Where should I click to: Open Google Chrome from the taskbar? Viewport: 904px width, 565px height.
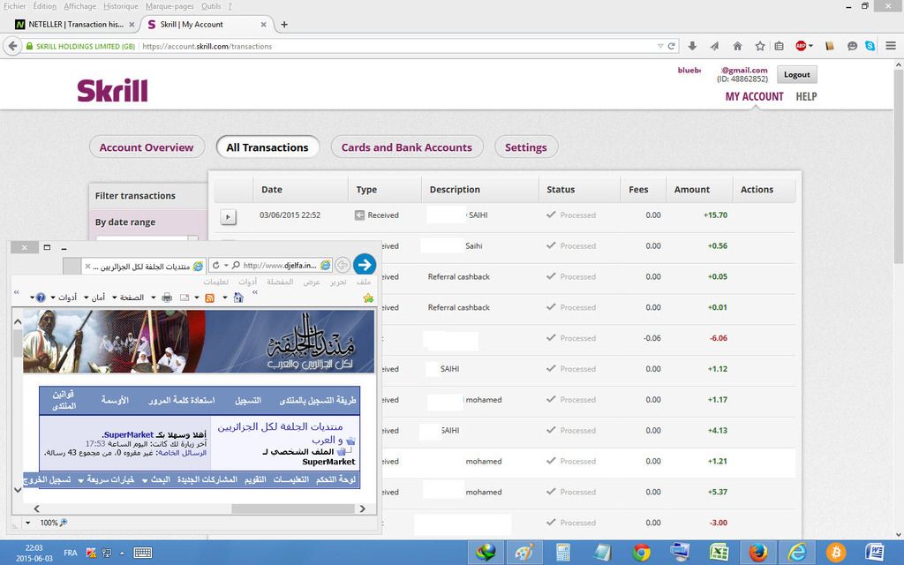(x=641, y=553)
